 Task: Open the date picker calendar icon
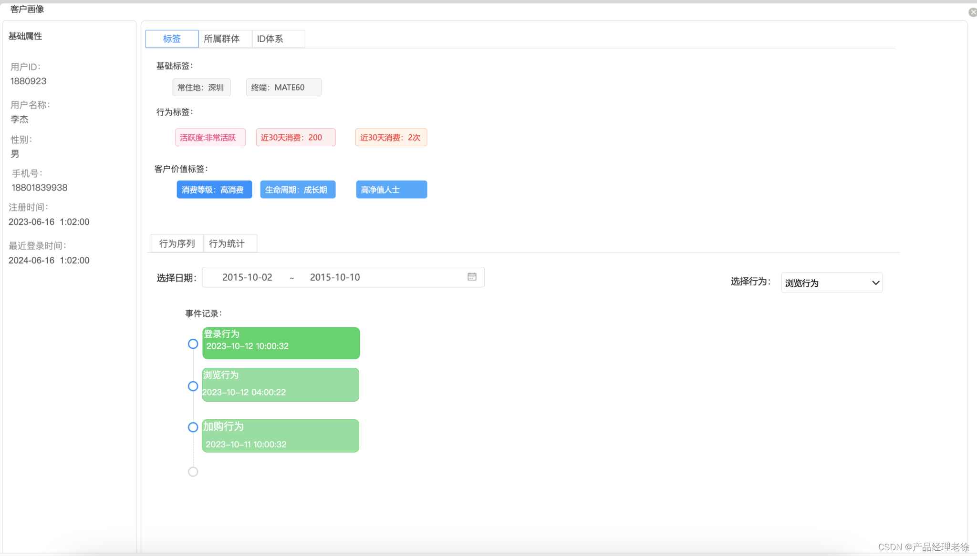point(472,277)
